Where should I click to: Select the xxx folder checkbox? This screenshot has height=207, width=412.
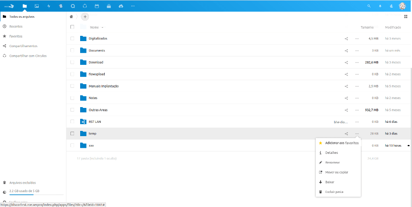72,145
